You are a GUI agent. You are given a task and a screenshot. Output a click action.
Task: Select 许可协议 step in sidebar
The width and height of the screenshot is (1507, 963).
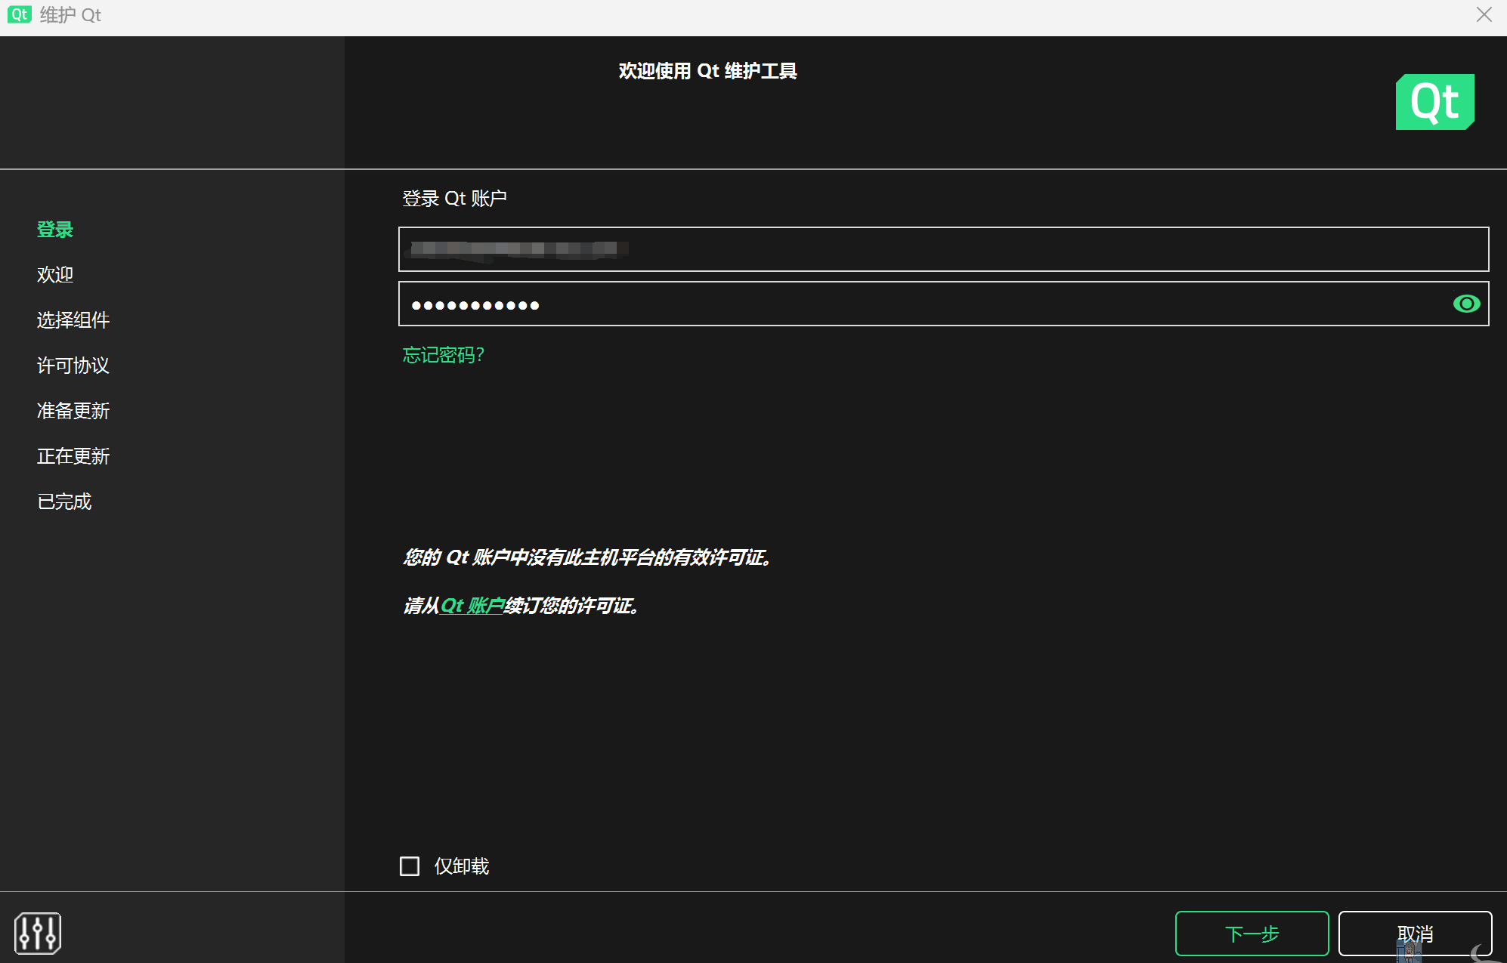coord(73,366)
